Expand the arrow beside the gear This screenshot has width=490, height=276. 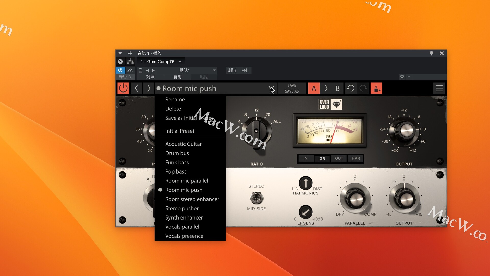point(409,77)
